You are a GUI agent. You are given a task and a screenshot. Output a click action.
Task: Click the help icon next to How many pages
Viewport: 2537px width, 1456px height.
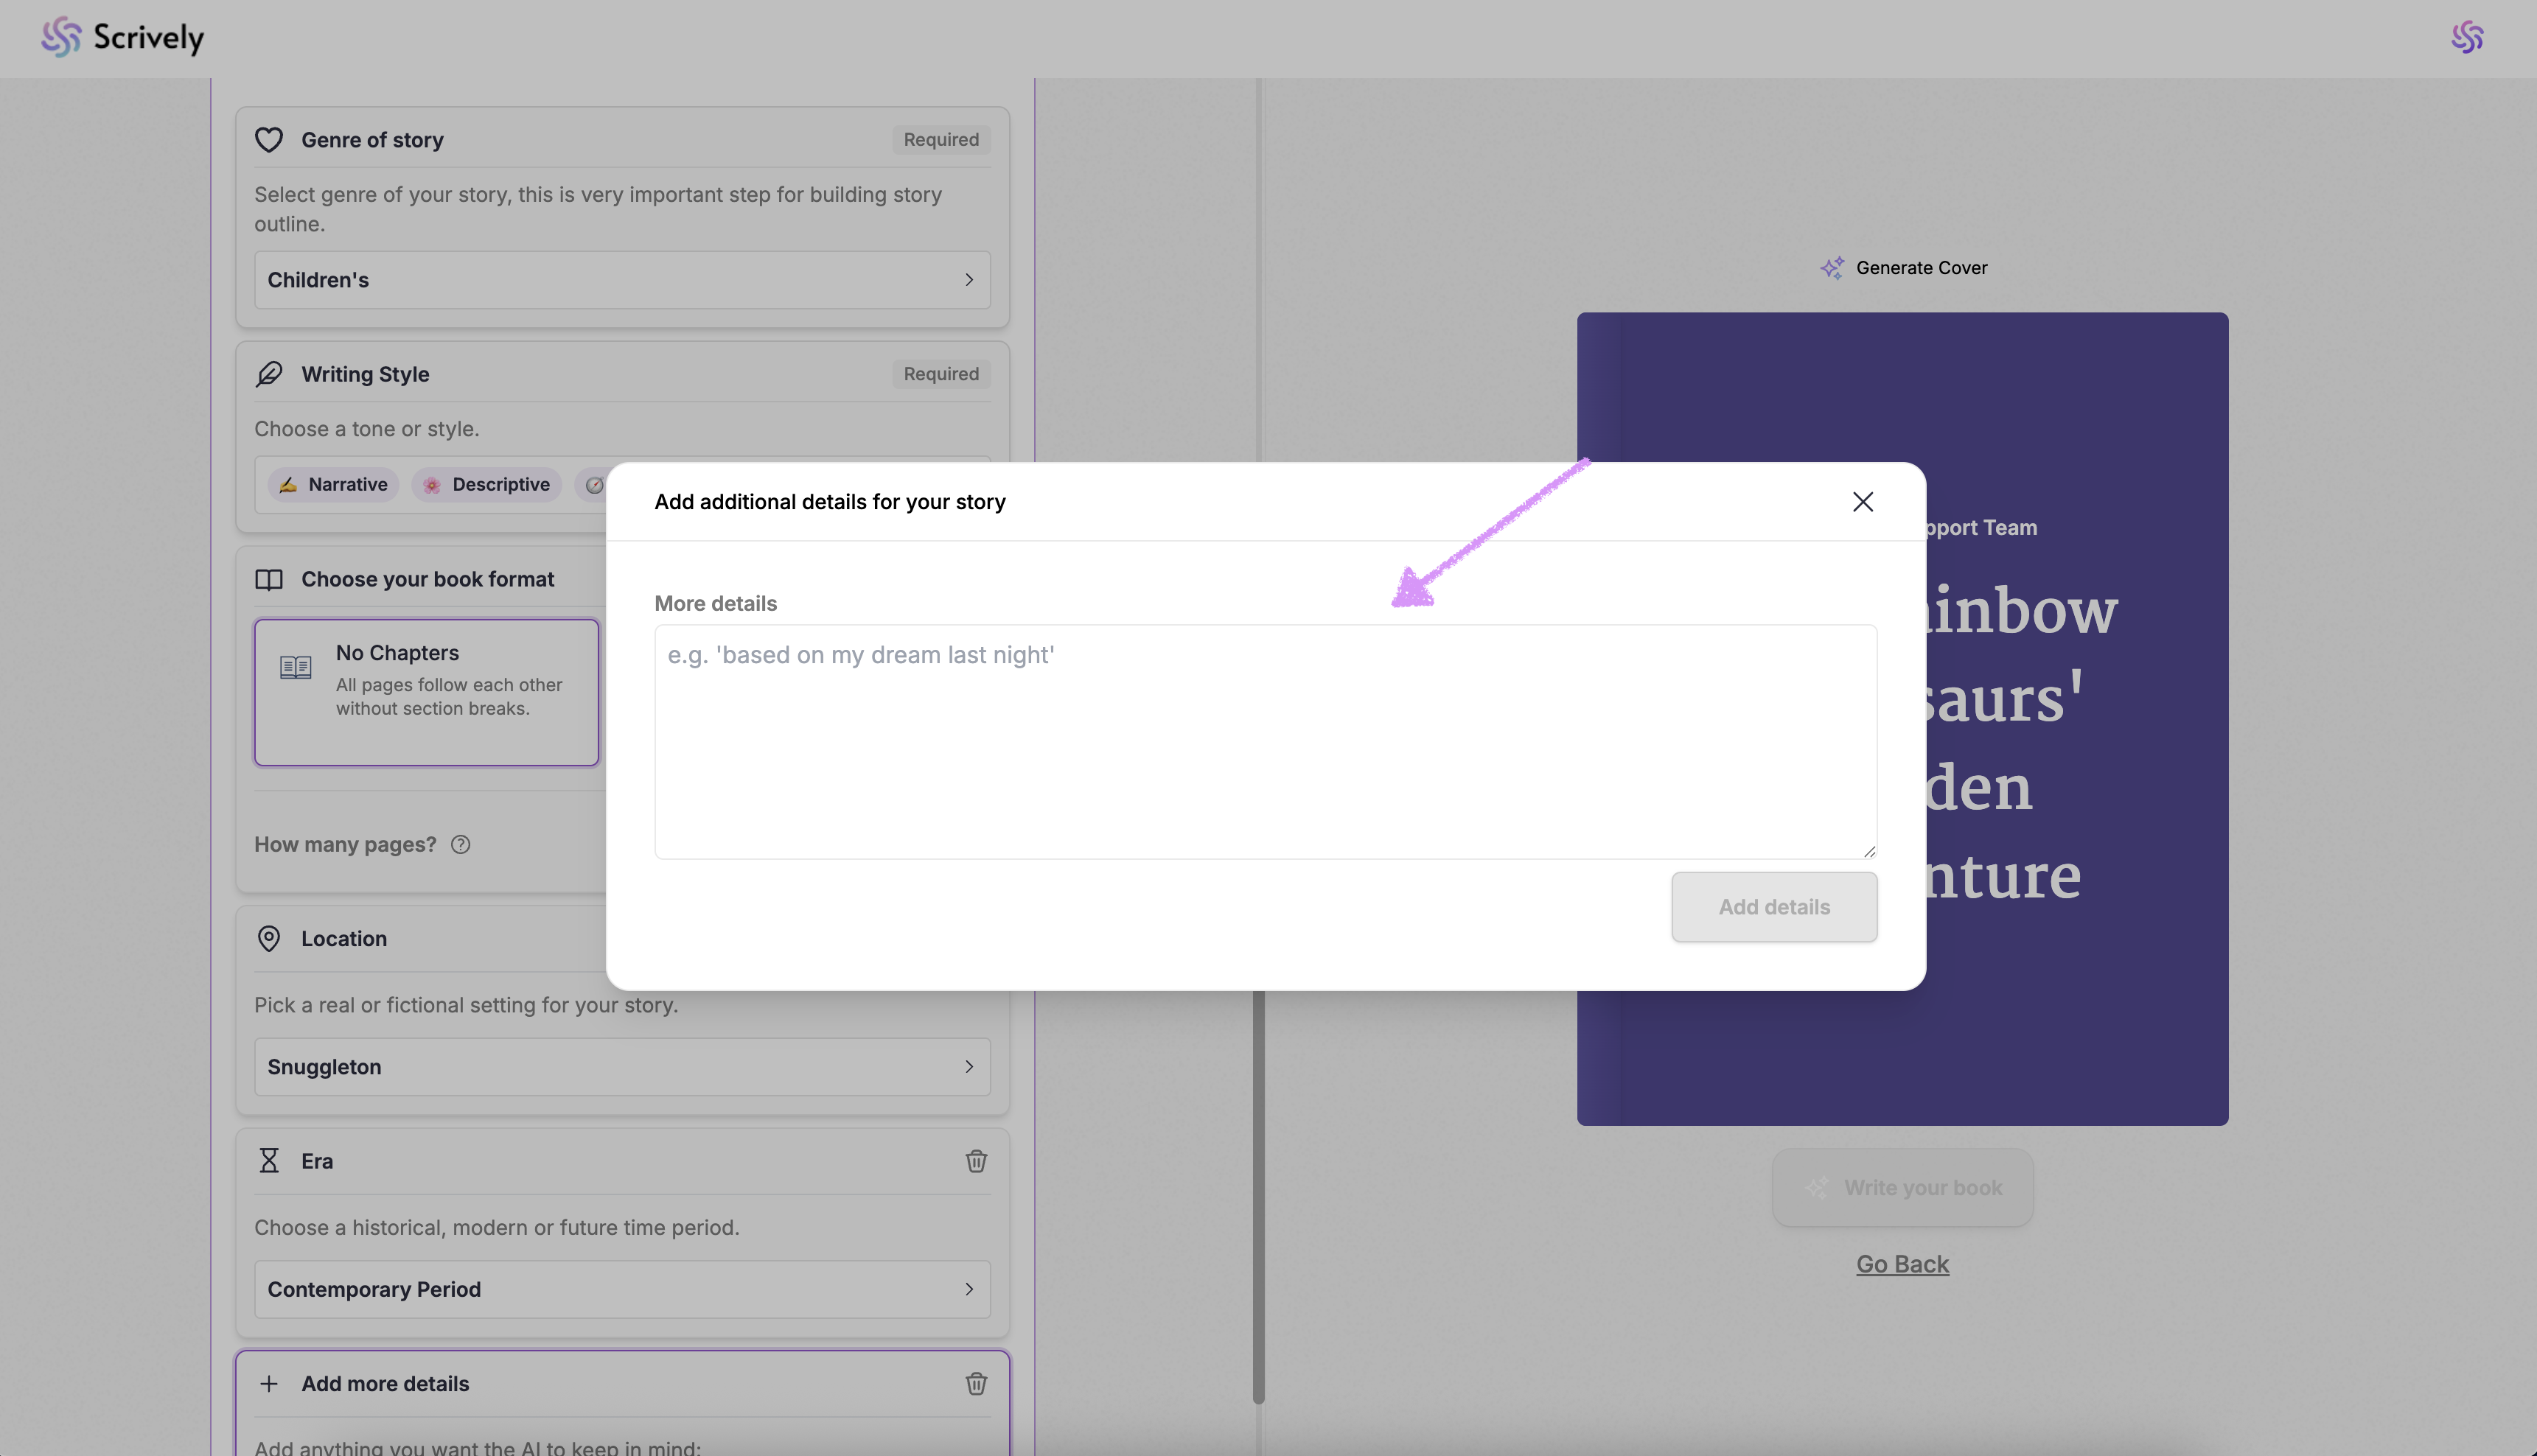460,845
